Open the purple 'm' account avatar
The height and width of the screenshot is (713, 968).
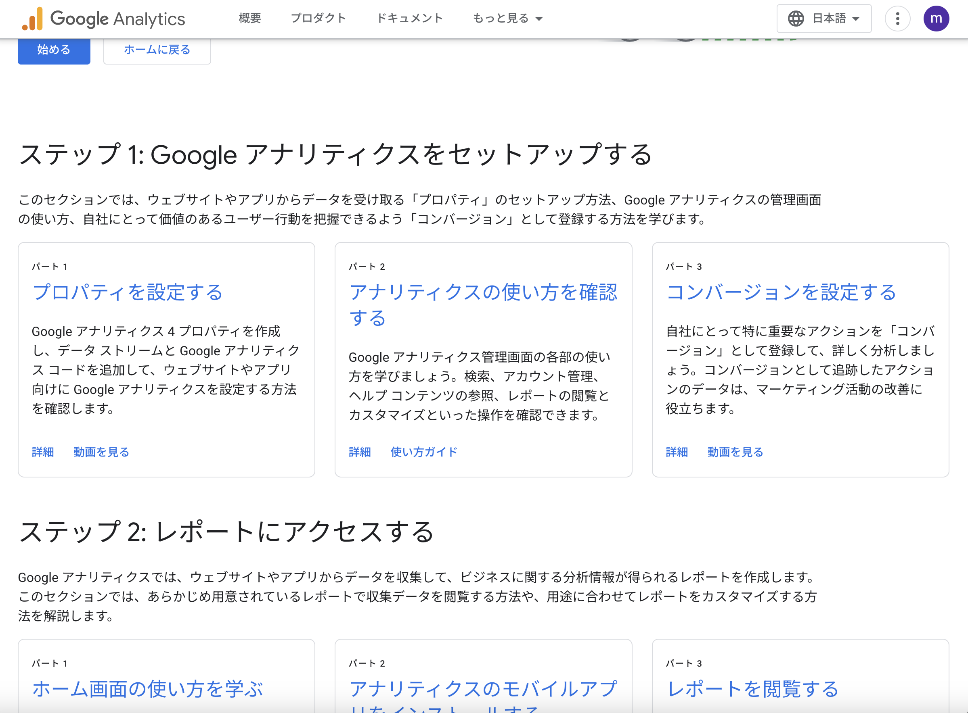pyautogui.click(x=936, y=19)
